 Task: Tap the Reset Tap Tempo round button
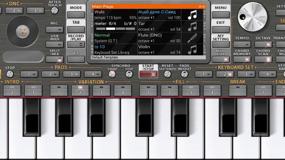(167, 74)
